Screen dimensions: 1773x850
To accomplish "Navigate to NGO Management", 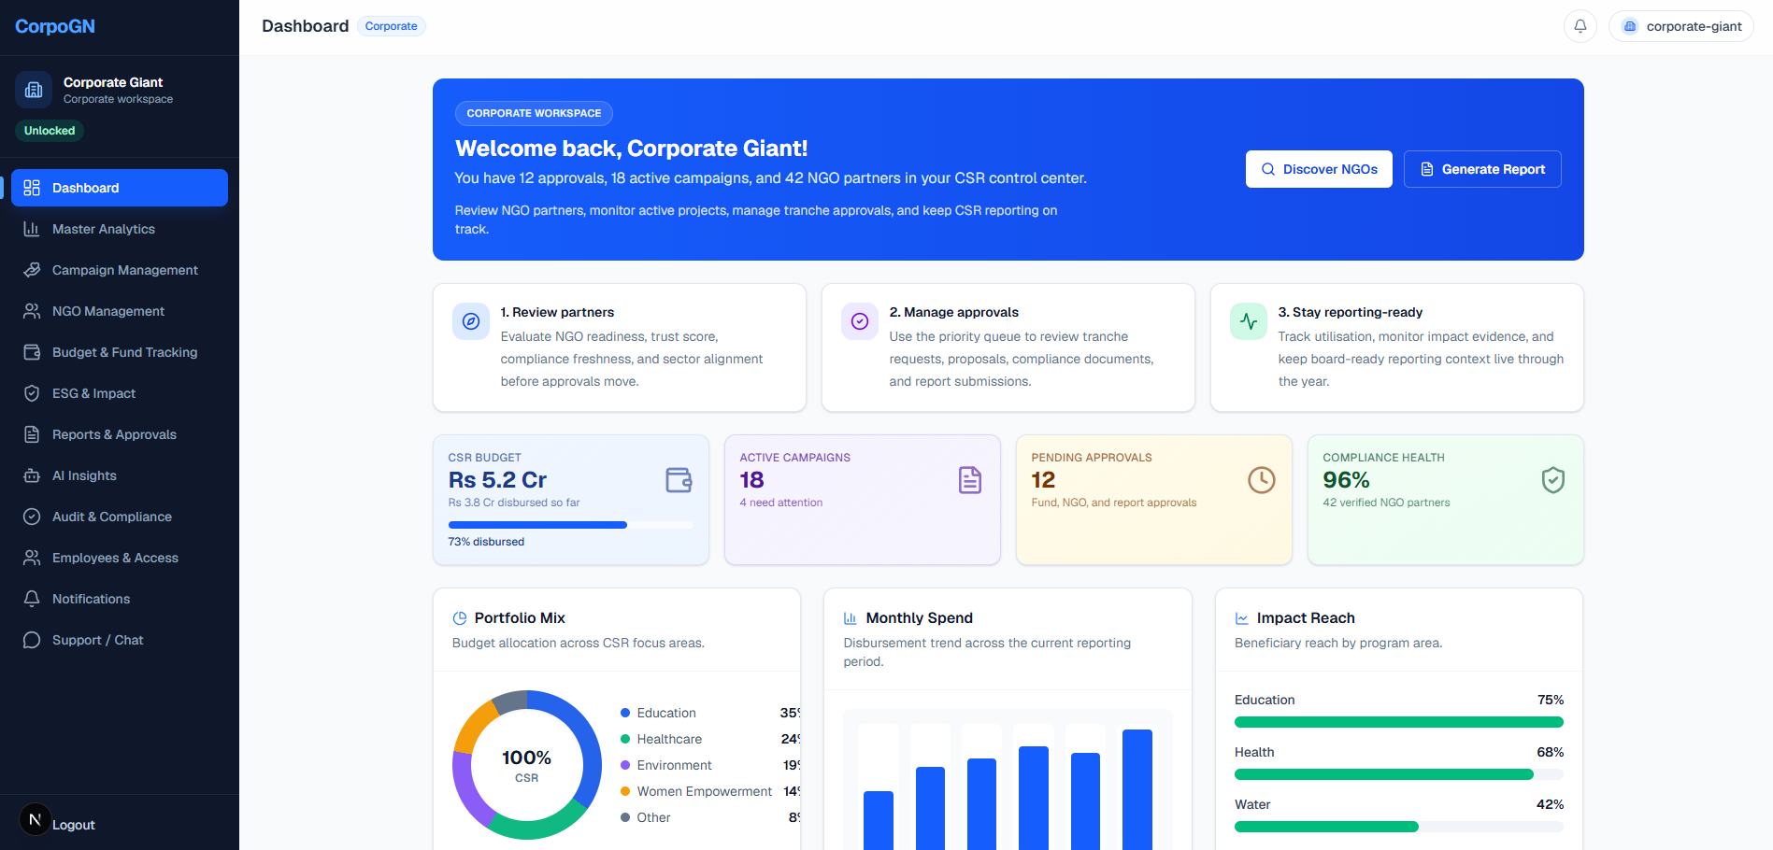I will (x=120, y=311).
